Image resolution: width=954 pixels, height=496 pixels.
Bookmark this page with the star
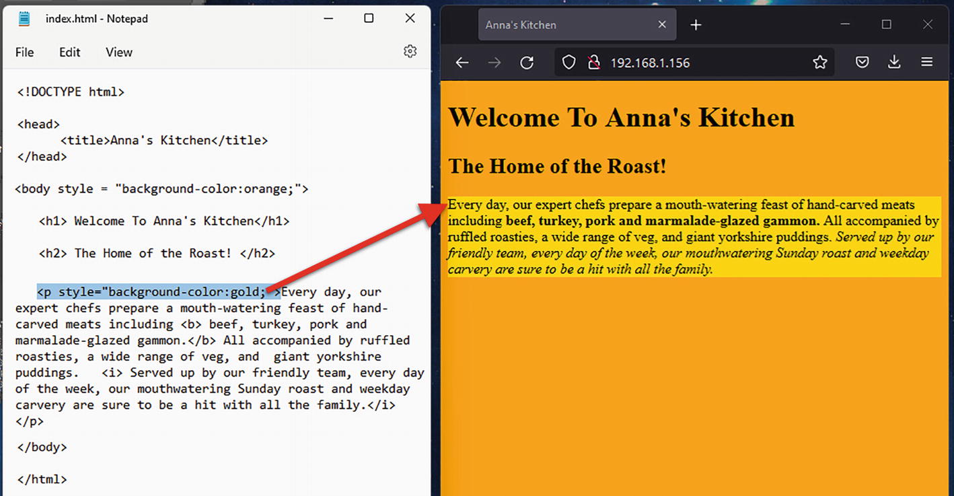click(819, 63)
